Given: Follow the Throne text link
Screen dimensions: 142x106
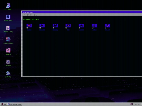Looking at the screenshot, I should pyautogui.click(x=81, y=30).
